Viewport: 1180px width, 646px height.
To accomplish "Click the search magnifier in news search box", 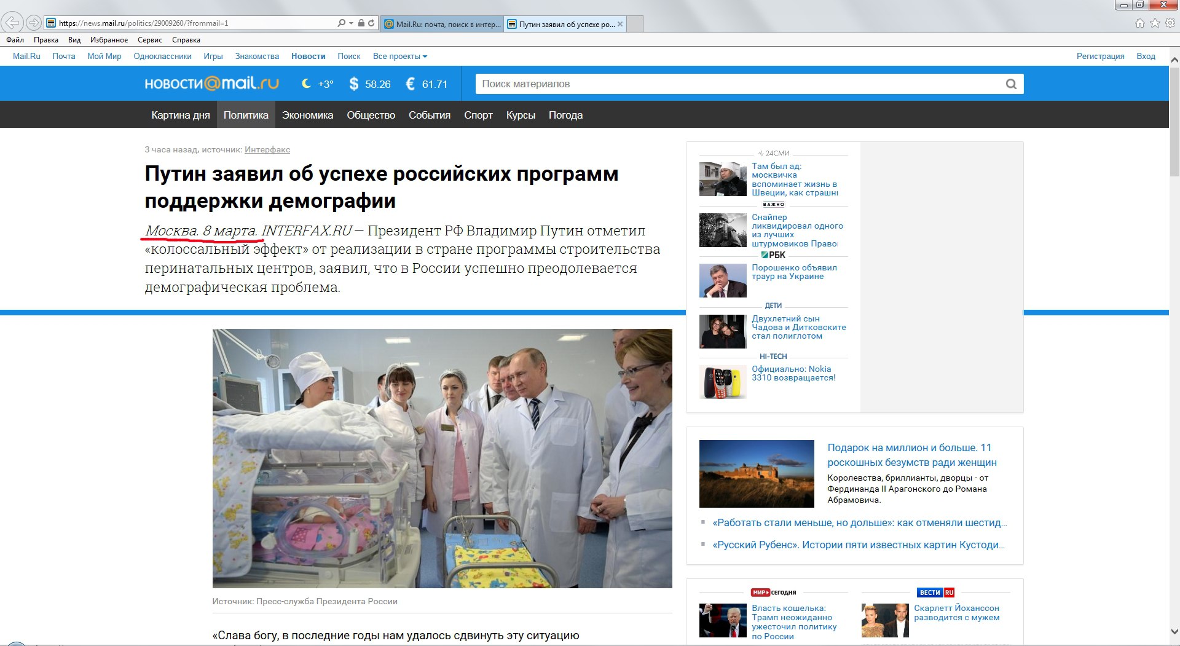I will coord(1011,84).
